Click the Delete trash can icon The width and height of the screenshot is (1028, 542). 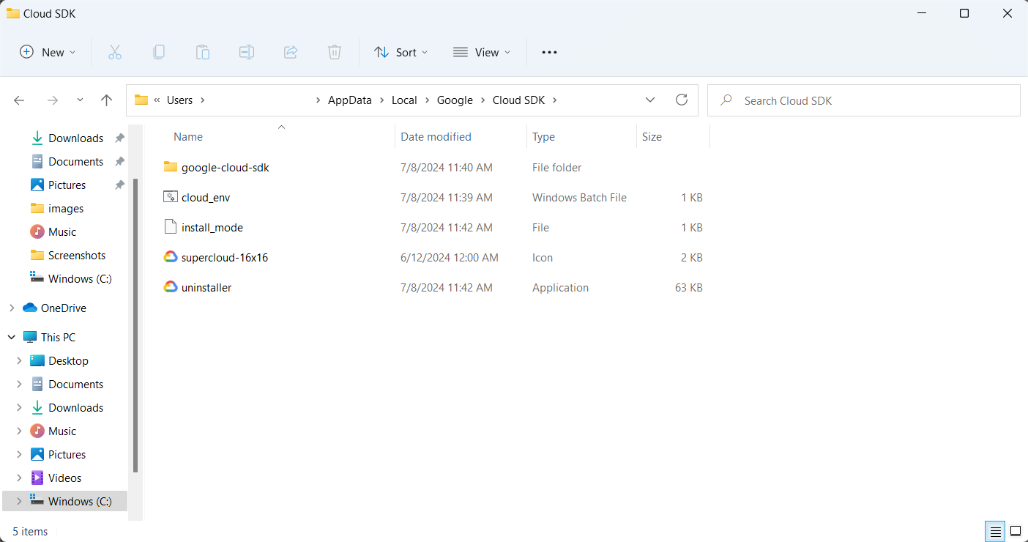pyautogui.click(x=335, y=52)
